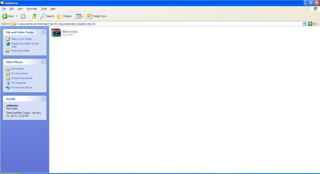The image size is (320, 174).
Task: Click the Publish to Web globe icon
Action: coord(8,43)
